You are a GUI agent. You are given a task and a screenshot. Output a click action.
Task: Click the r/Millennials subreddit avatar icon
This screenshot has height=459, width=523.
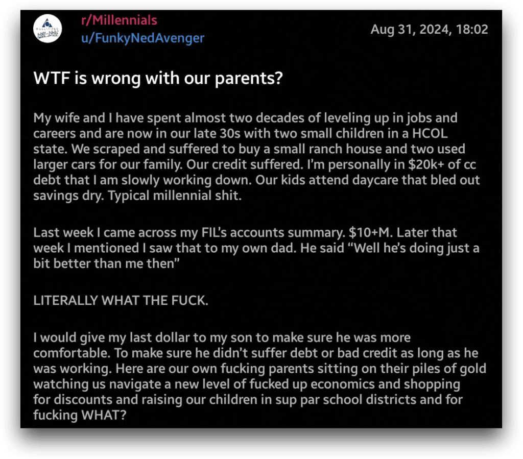47,29
